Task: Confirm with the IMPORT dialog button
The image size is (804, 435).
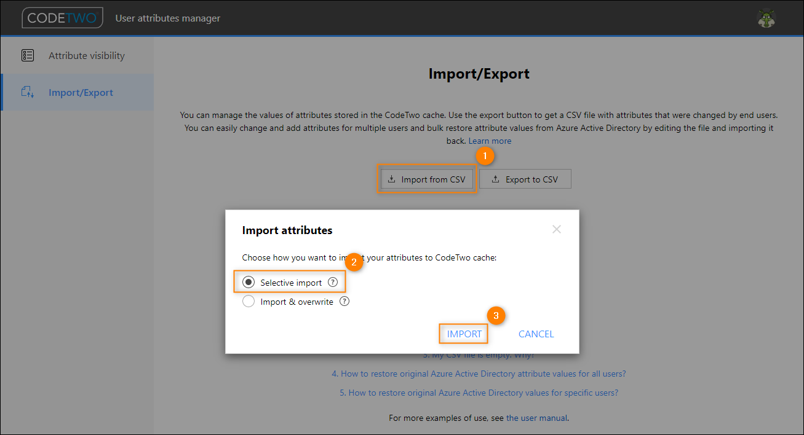Action: [464, 334]
